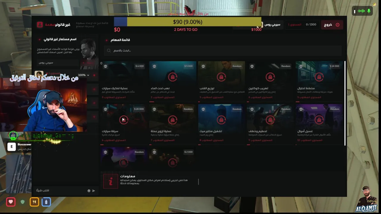Click the circular exit icon beside خروج
The image size is (381, 214).
point(338,25)
